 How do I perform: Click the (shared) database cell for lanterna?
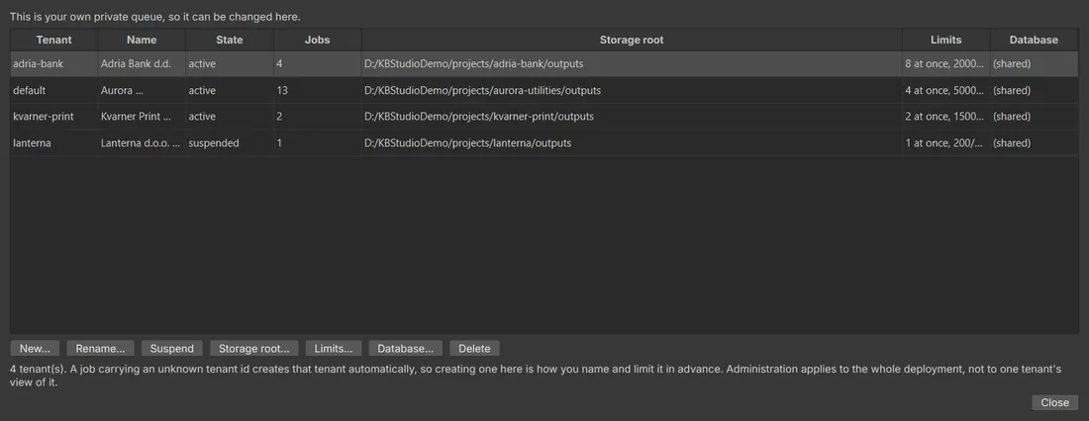[1035, 143]
